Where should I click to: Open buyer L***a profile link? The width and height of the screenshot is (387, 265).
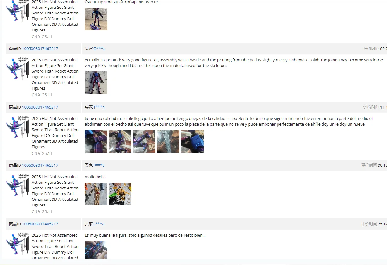click(x=99, y=224)
